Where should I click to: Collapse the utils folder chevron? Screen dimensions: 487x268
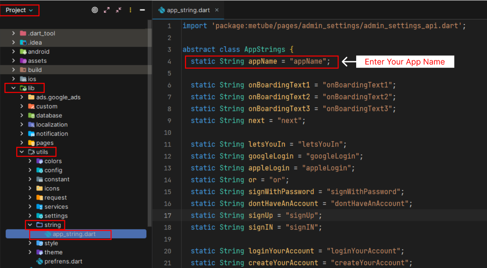pyautogui.click(x=22, y=152)
